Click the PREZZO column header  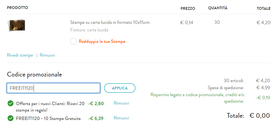pyautogui.click(x=188, y=8)
